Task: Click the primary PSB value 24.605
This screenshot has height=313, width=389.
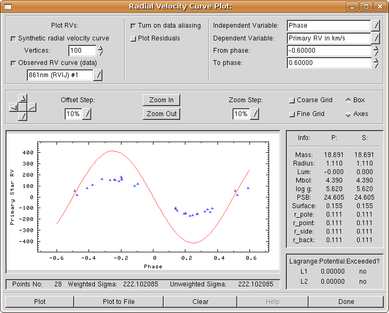Action: point(334,197)
